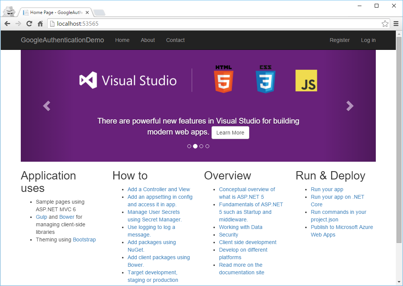Click the localhost address bar

coord(215,24)
